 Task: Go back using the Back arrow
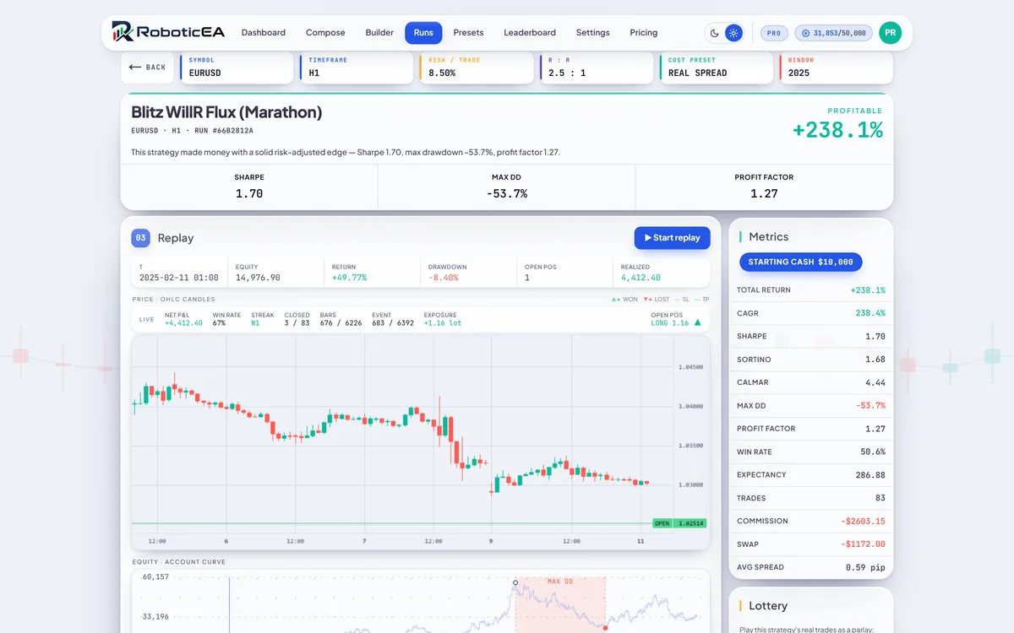tap(147, 67)
